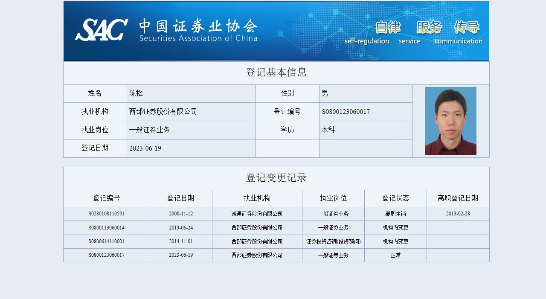This screenshot has width=546, height=299.
Task: Click the 离职注销 status cell
Action: 395,214
